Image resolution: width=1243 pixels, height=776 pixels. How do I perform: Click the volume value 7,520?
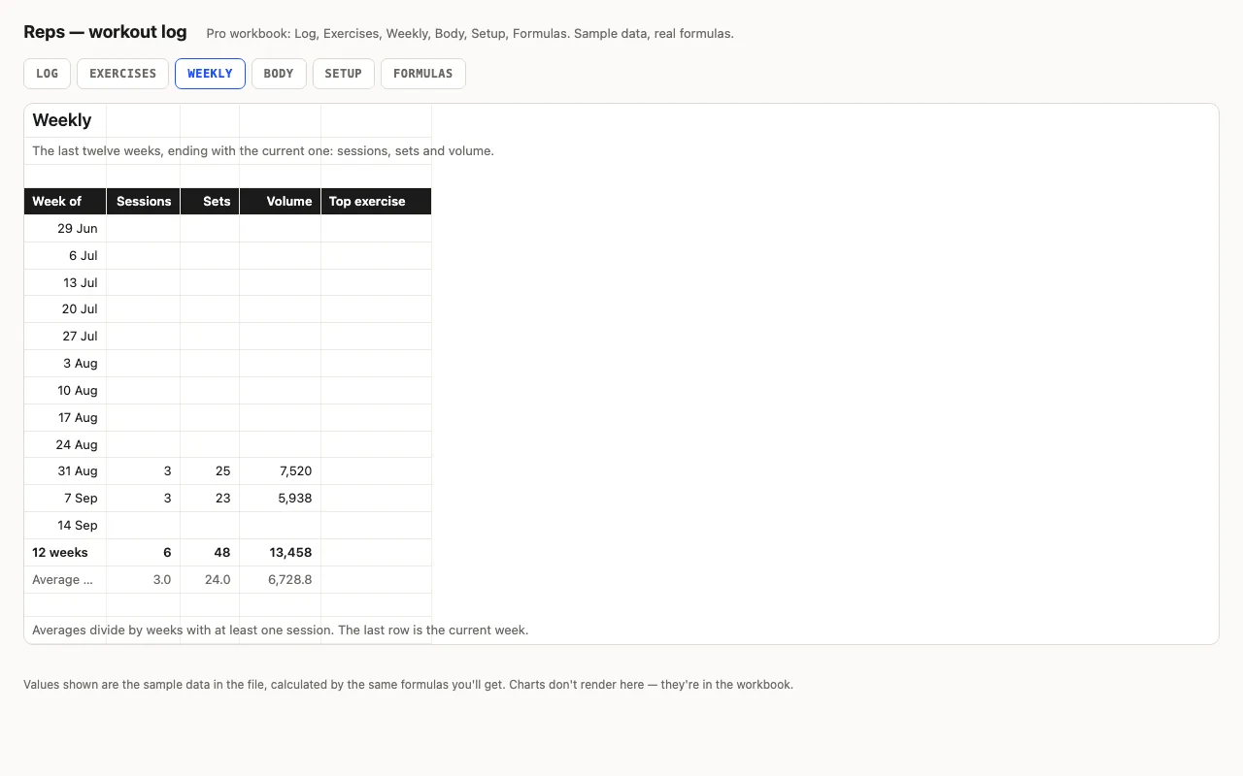click(281, 471)
